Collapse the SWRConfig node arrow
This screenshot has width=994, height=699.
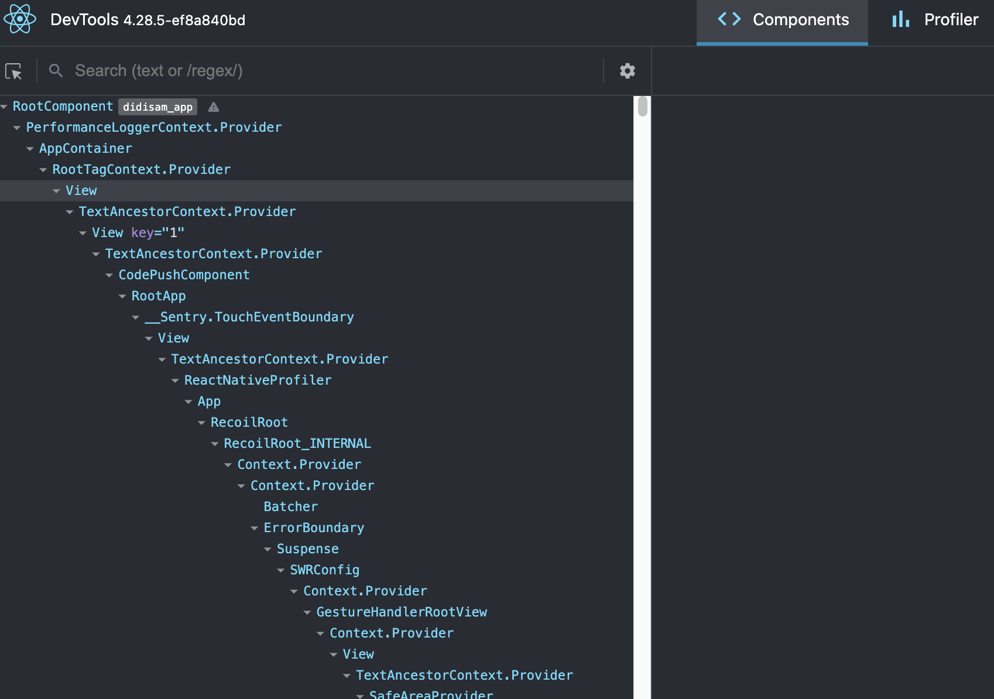point(281,570)
